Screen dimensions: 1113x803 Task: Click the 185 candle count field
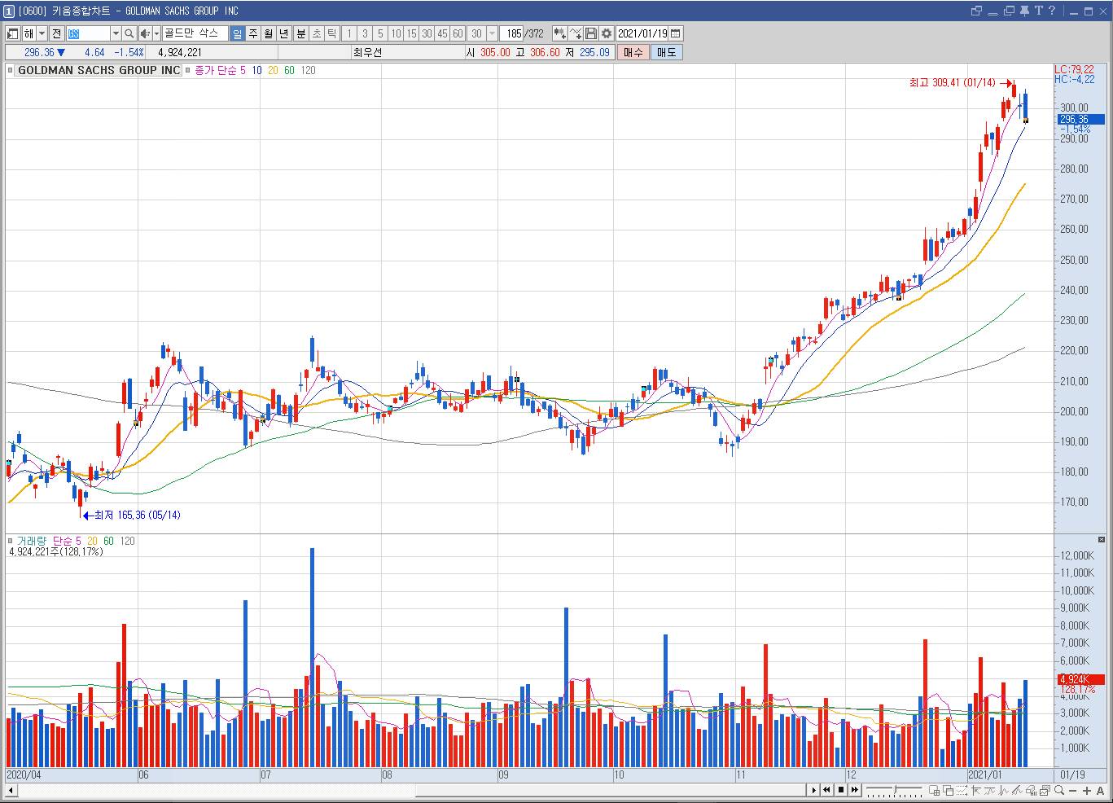512,33
